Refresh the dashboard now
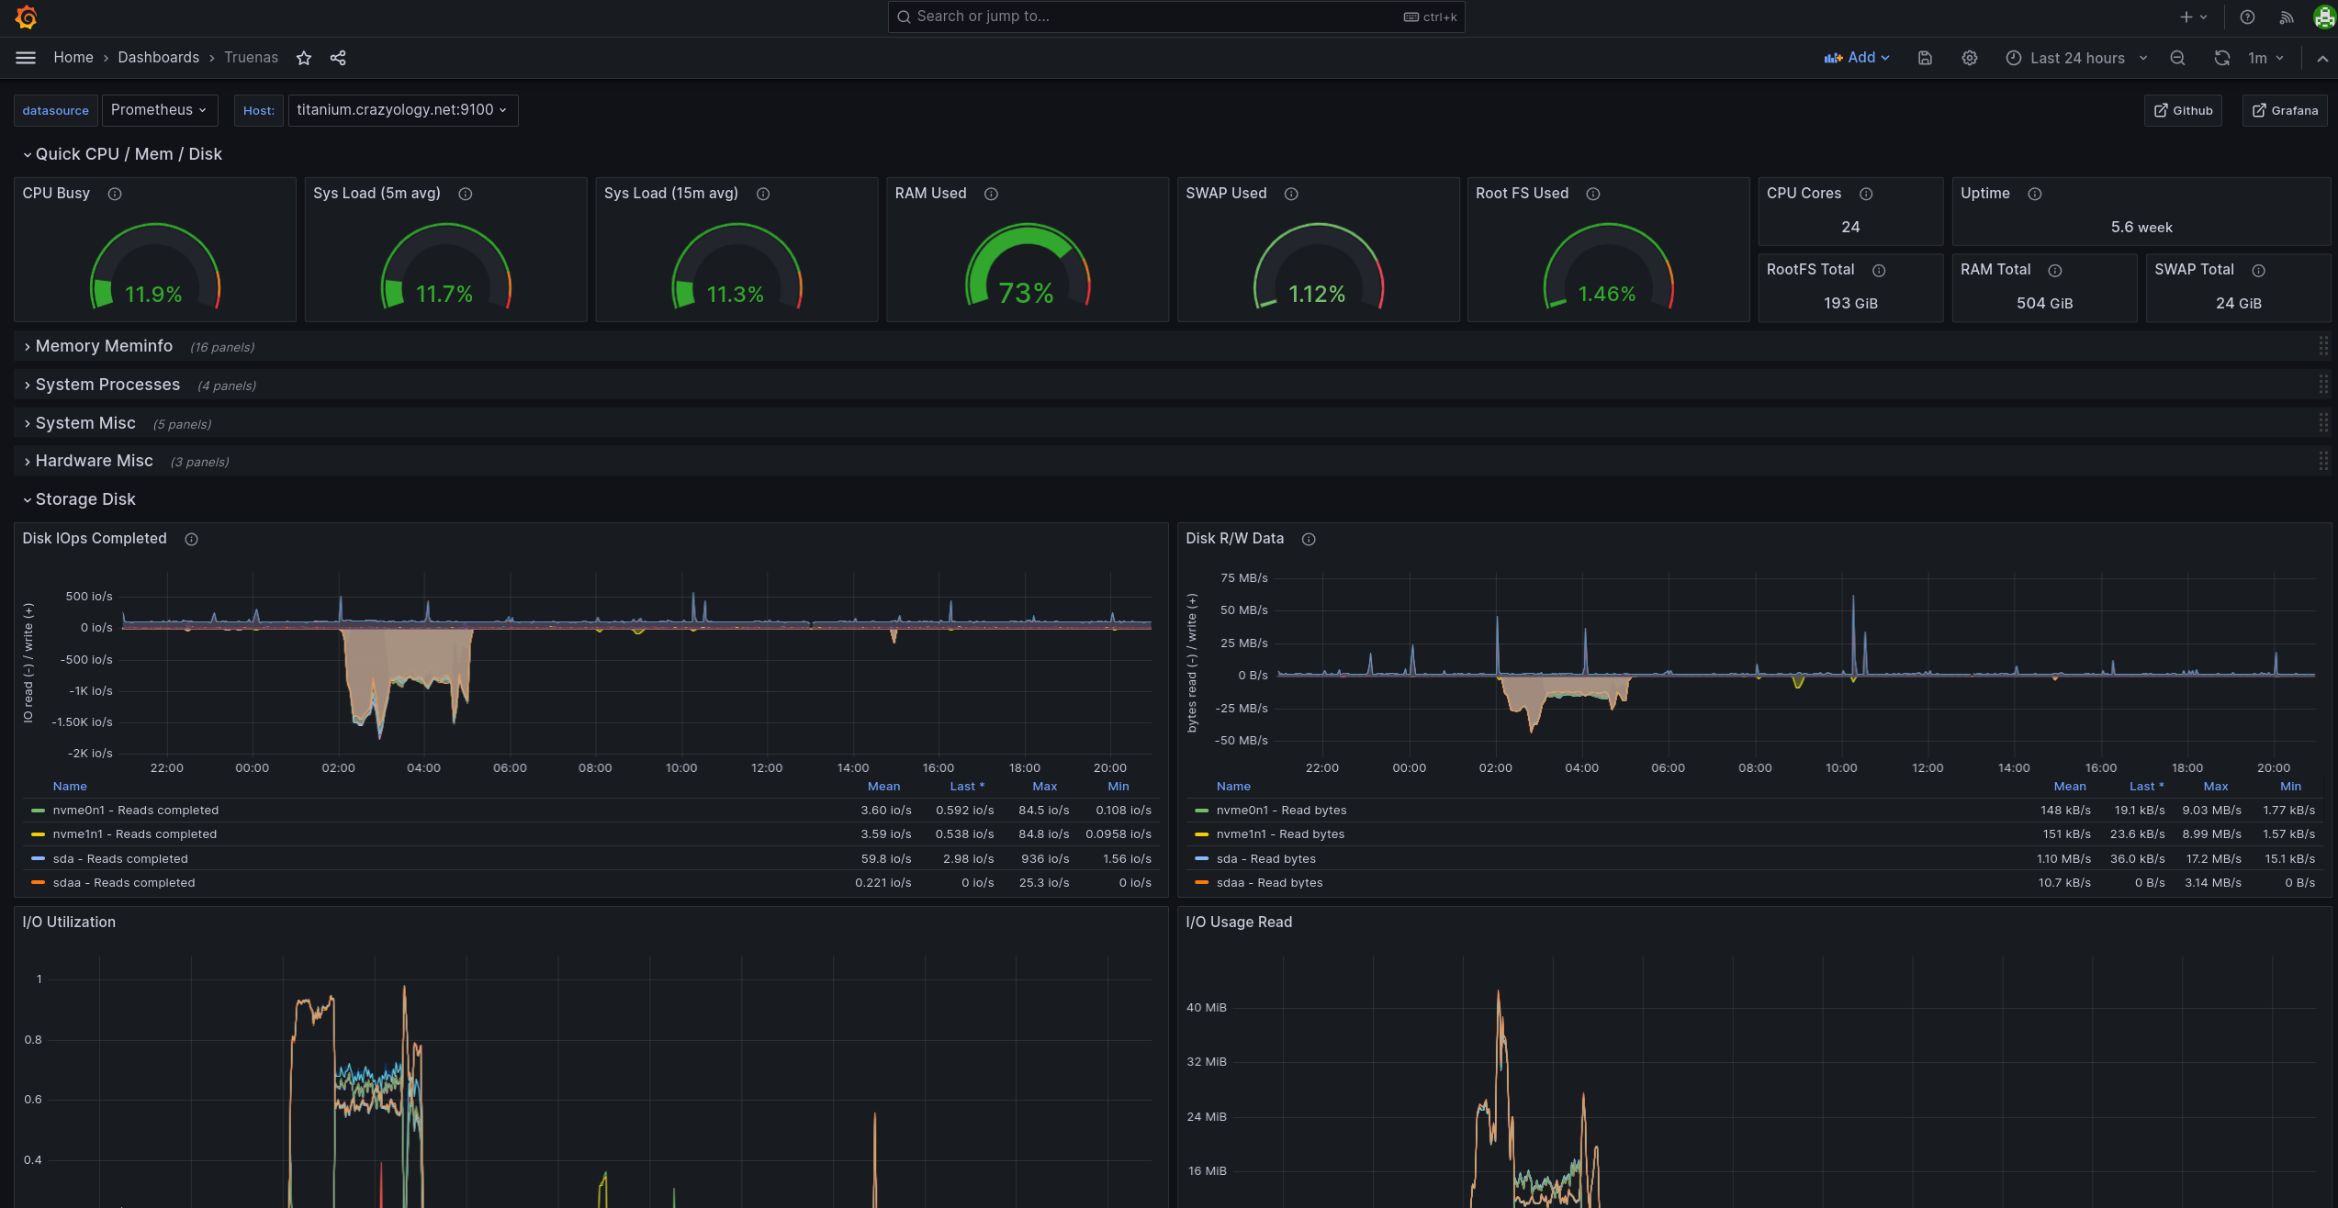The image size is (2338, 1208). (x=2221, y=58)
